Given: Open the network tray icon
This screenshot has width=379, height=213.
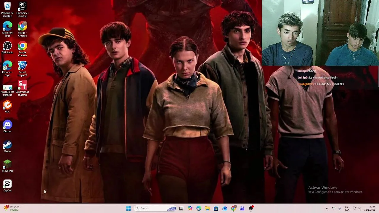Looking at the screenshot, I should [355, 208].
